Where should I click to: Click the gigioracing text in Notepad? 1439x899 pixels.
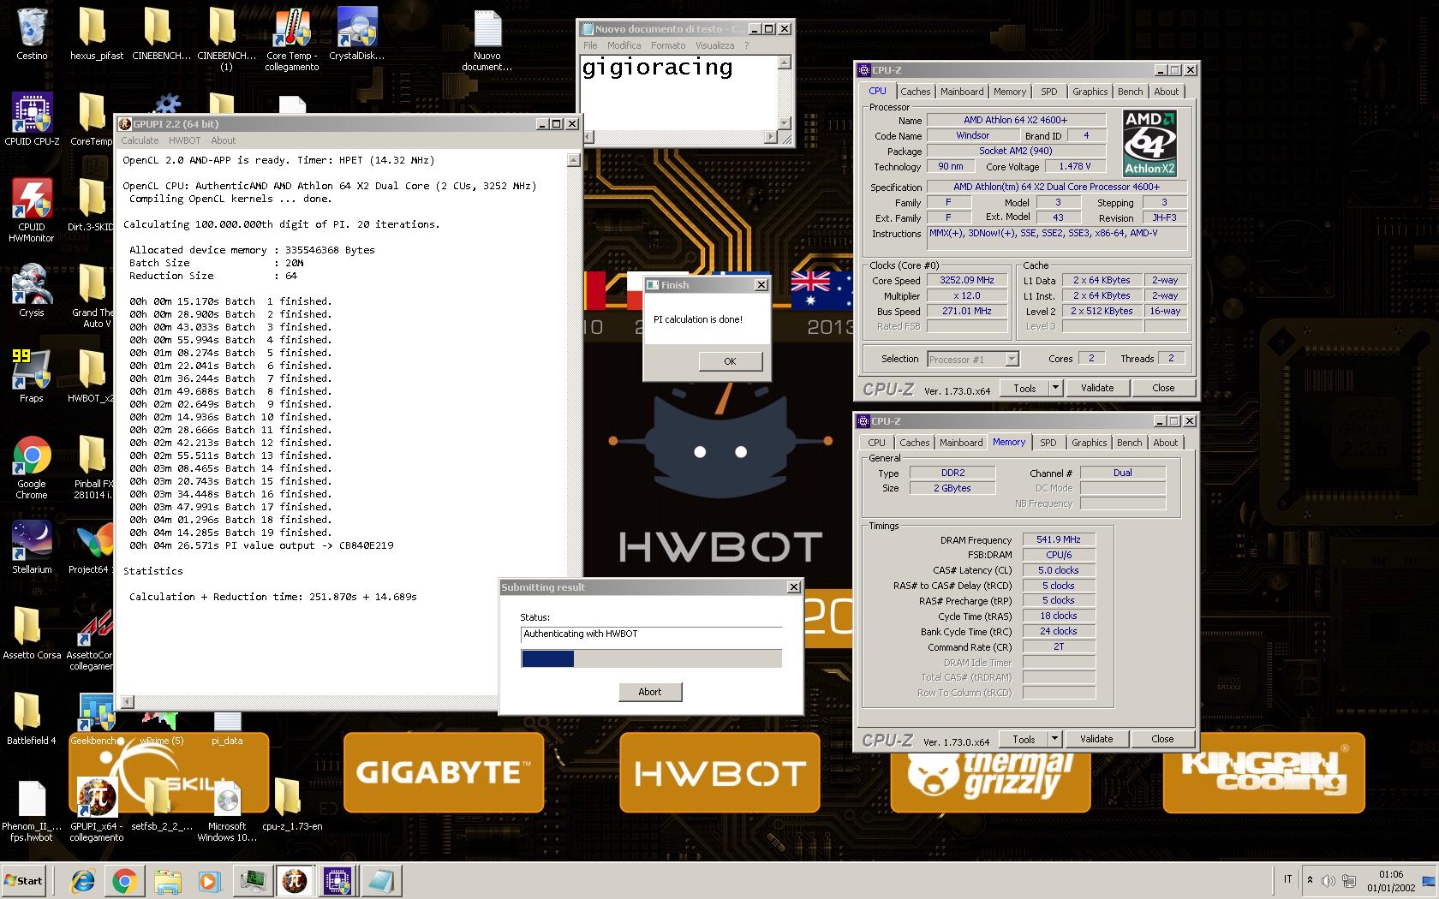[657, 68]
